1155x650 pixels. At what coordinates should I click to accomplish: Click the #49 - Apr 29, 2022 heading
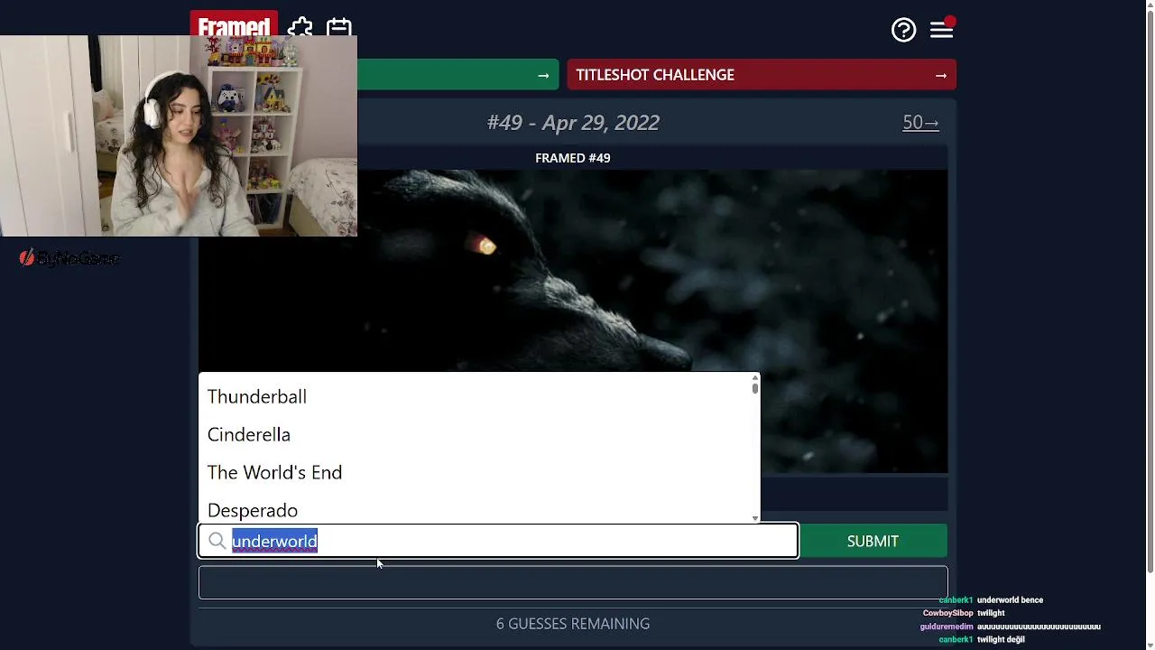573,123
